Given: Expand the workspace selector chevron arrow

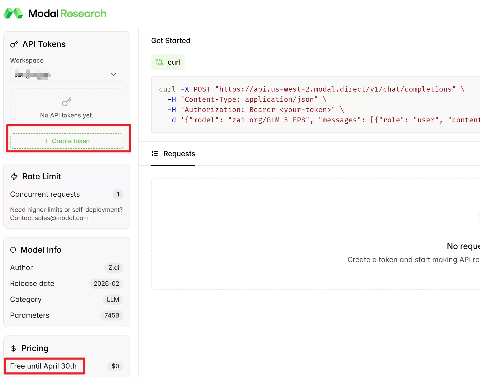Looking at the screenshot, I should [x=113, y=74].
